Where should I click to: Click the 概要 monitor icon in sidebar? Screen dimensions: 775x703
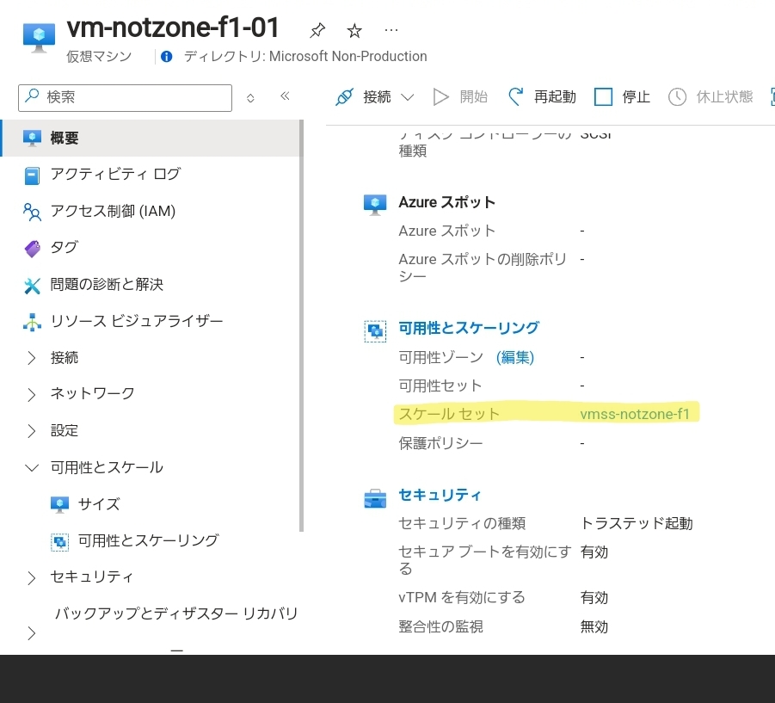(x=32, y=138)
